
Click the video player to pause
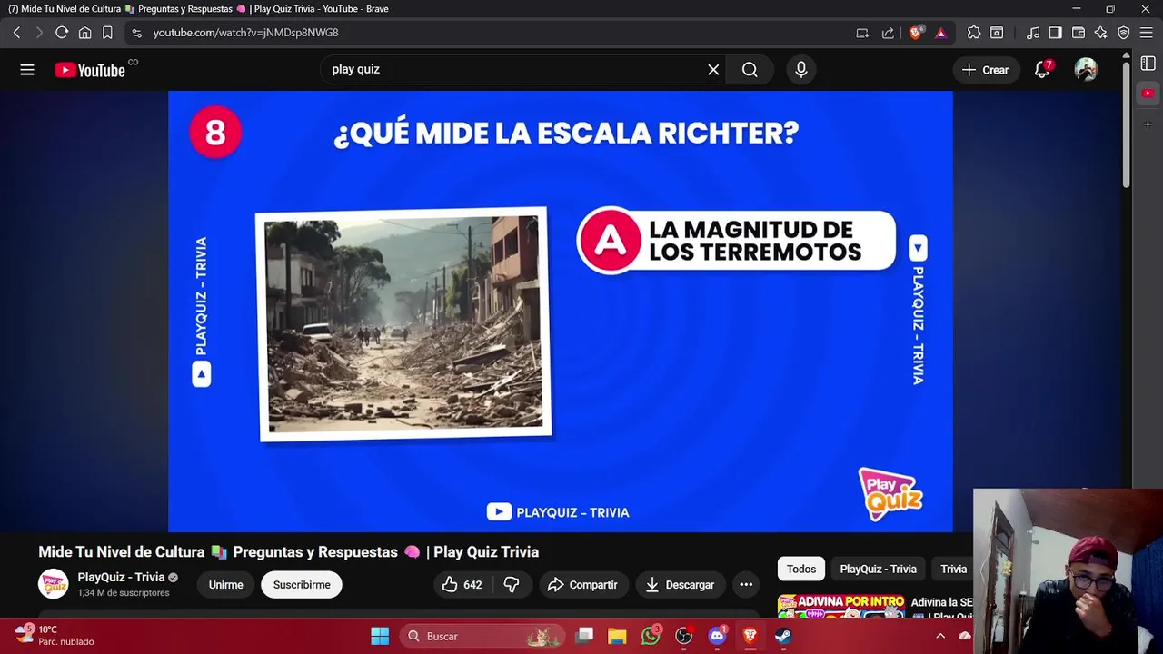coord(561,311)
